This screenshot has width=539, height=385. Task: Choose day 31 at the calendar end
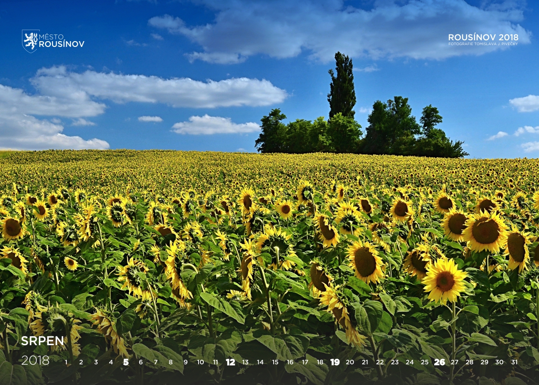pos(514,362)
